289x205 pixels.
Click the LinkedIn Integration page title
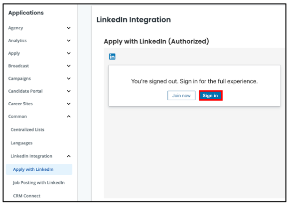tap(134, 20)
